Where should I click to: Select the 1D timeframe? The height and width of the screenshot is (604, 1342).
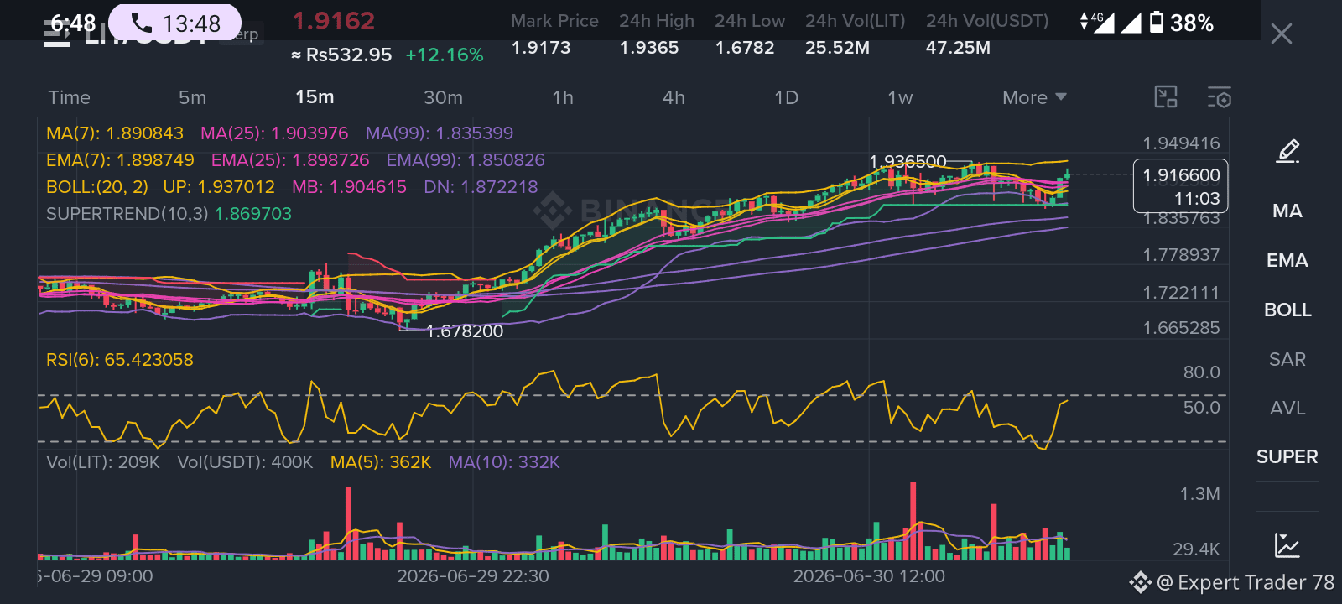(x=786, y=97)
